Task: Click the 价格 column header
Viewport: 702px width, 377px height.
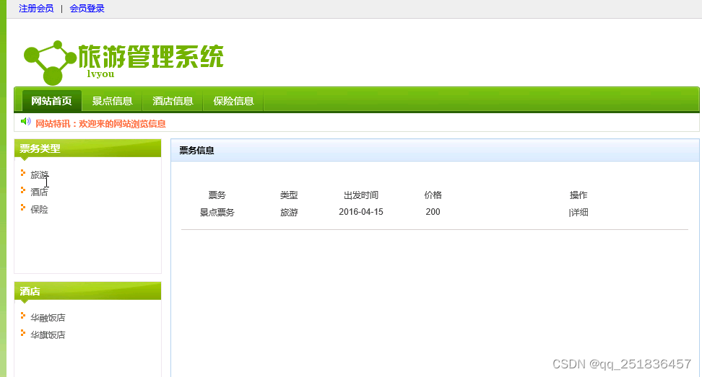Action: click(x=433, y=195)
